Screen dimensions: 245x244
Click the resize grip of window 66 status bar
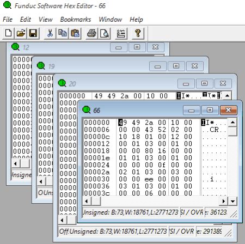pos(234,213)
